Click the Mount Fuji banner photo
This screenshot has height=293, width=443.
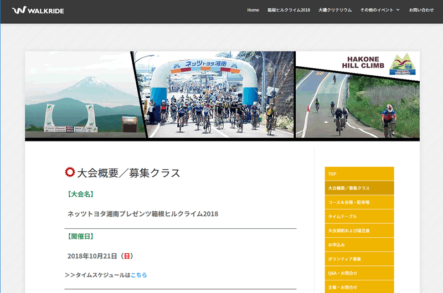84,95
